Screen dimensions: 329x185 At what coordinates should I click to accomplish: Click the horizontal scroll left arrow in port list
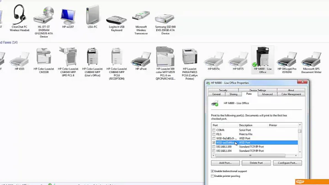213,156
